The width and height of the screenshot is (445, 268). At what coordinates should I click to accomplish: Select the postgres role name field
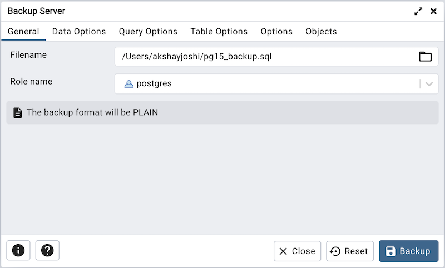(x=267, y=84)
